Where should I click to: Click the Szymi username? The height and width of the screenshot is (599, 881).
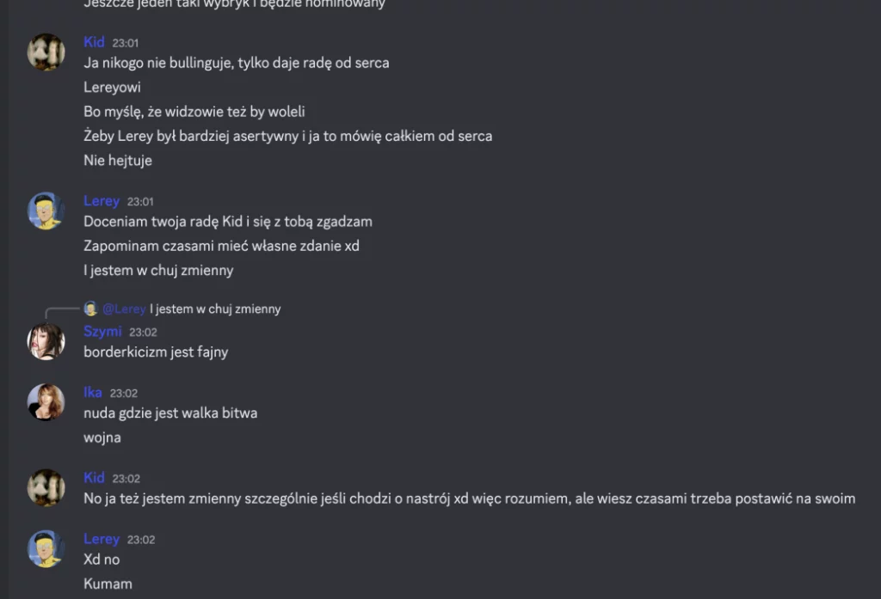tap(103, 331)
